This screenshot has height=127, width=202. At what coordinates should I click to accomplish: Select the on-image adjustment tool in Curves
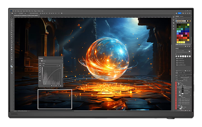pos(40,66)
